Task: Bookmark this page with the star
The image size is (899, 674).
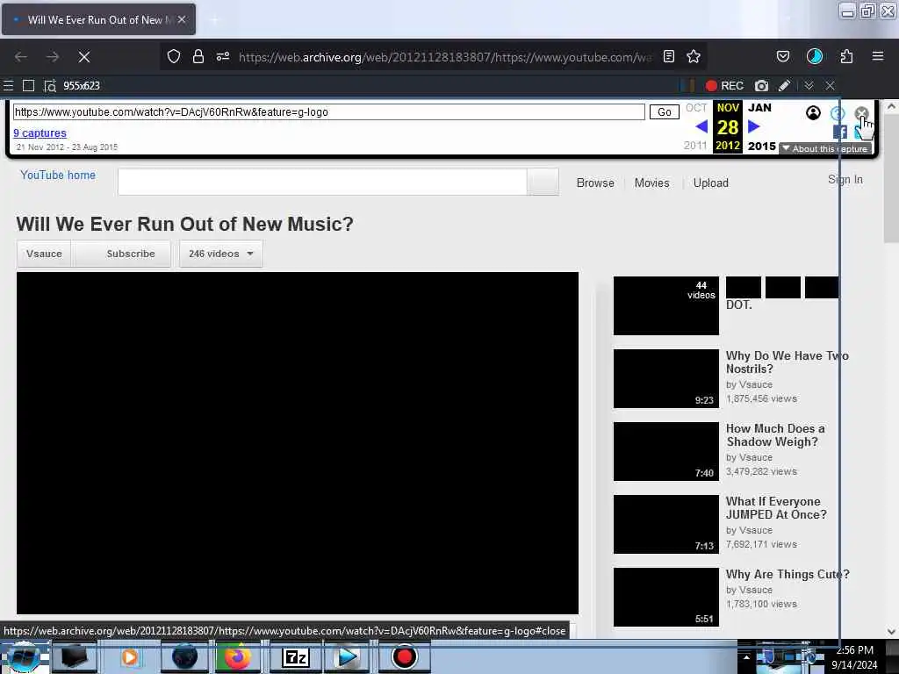Action: pyautogui.click(x=694, y=56)
